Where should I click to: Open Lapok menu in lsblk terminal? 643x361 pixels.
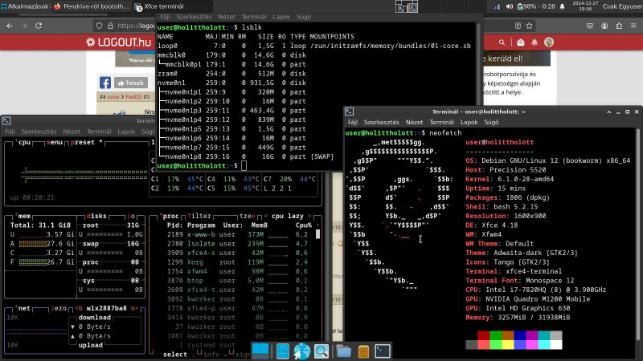coord(281,17)
